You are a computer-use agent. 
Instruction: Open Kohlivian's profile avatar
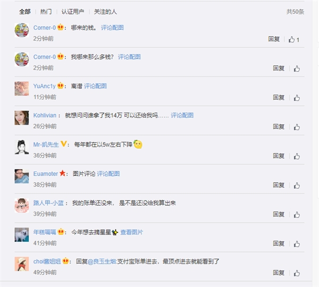click(22, 118)
